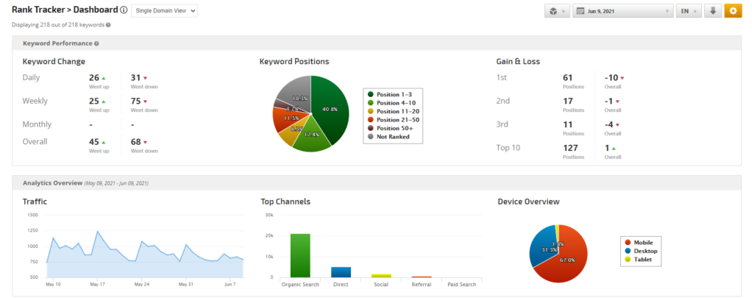The height and width of the screenshot is (298, 752).
Task: Click the 67.0% Mobile pie slice
Action: [565, 259]
